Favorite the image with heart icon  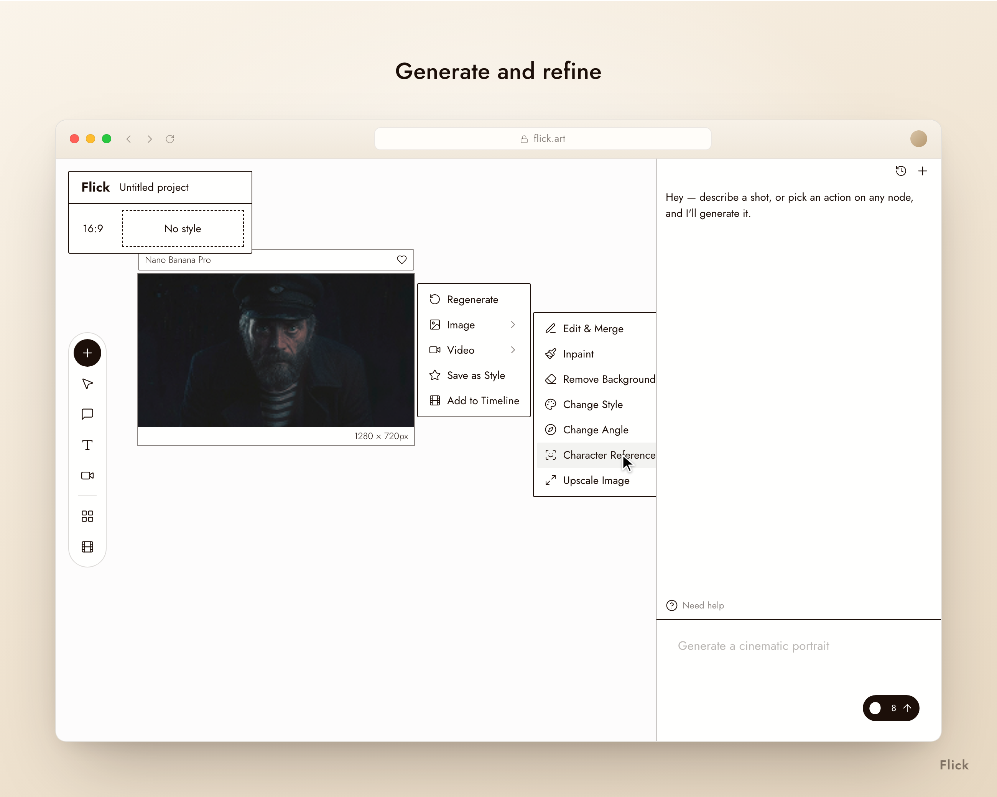tap(402, 260)
